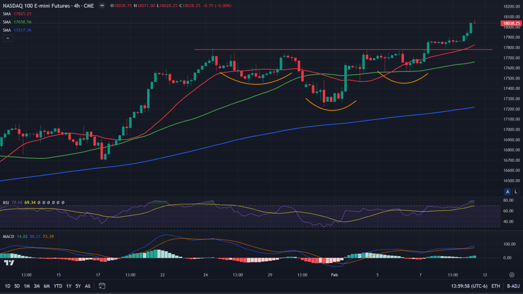Select the YTD time range
The image size is (523, 294).
coord(57,286)
